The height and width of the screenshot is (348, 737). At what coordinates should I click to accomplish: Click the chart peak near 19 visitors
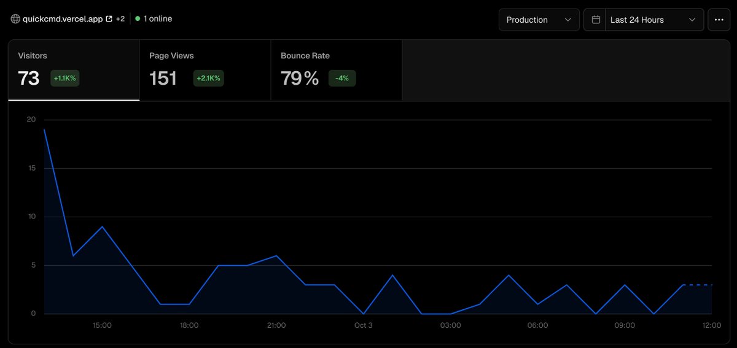click(x=44, y=130)
